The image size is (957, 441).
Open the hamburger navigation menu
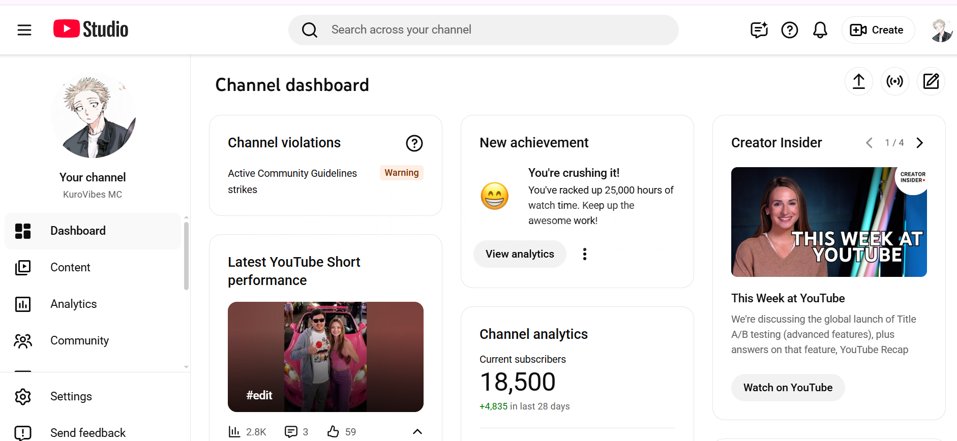[x=24, y=30]
